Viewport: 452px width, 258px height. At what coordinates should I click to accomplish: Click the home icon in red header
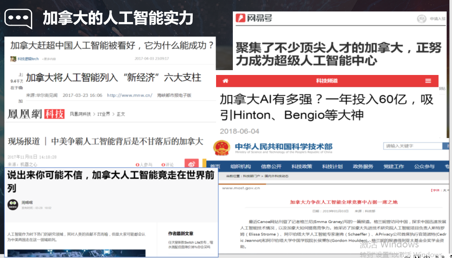pyautogui.click(x=225, y=81)
